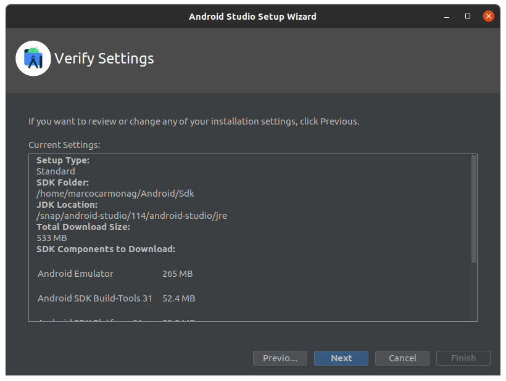
Task: Close the Android Studio Setup Wizard
Action: tap(489, 16)
